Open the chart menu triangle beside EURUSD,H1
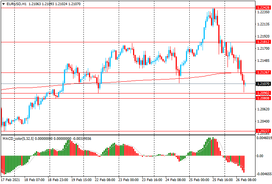The height and width of the screenshot is (184, 272). click(3, 4)
